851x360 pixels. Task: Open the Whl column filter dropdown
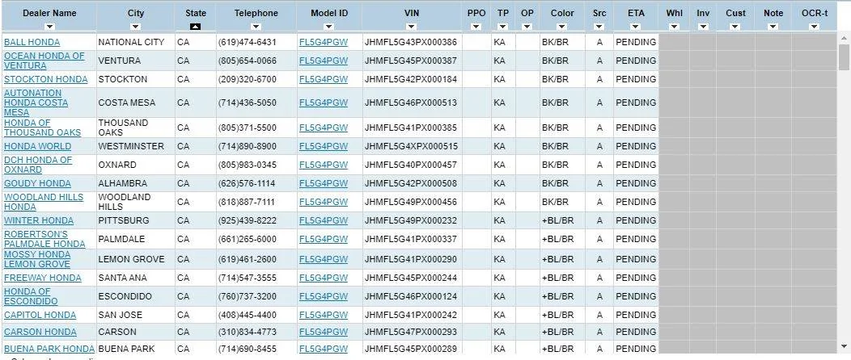pyautogui.click(x=674, y=27)
